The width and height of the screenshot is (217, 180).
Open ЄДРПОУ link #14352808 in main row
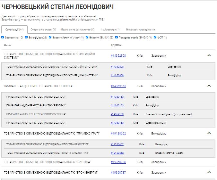tap(118, 56)
